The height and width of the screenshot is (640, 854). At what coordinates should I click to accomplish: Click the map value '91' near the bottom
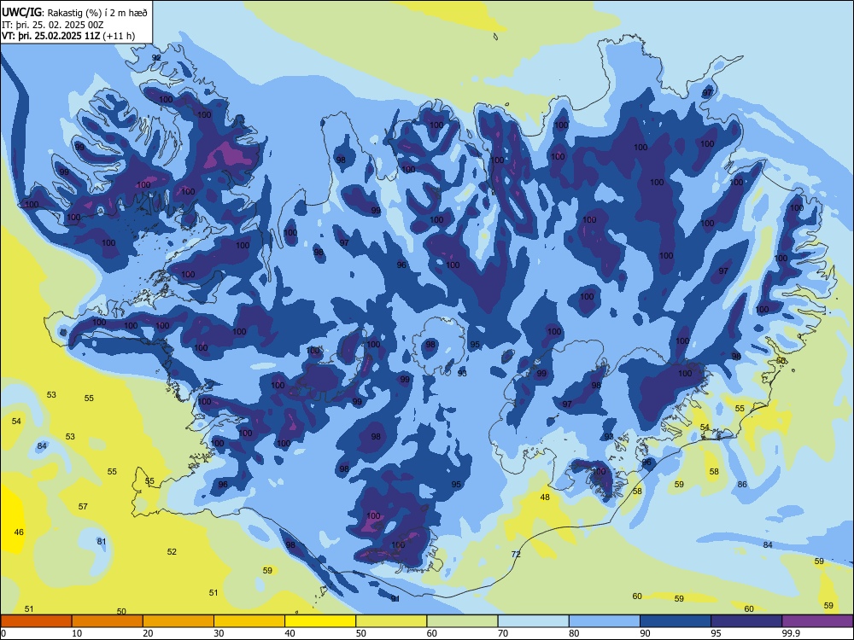pyautogui.click(x=395, y=599)
